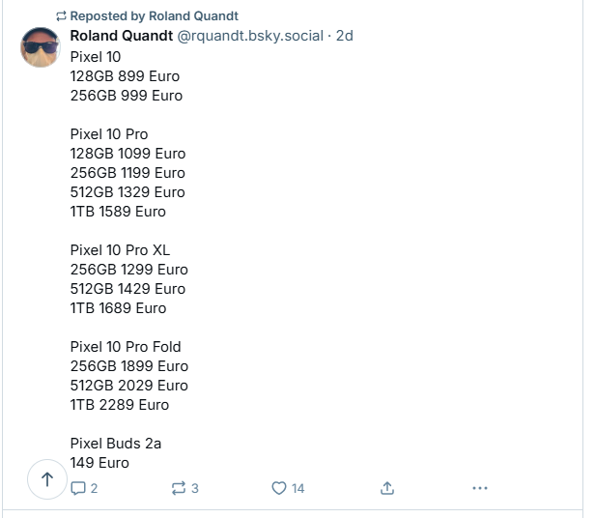The width and height of the screenshot is (595, 518).
Task: Open the @rquandt.bsky.social handle link
Action: pos(250,36)
